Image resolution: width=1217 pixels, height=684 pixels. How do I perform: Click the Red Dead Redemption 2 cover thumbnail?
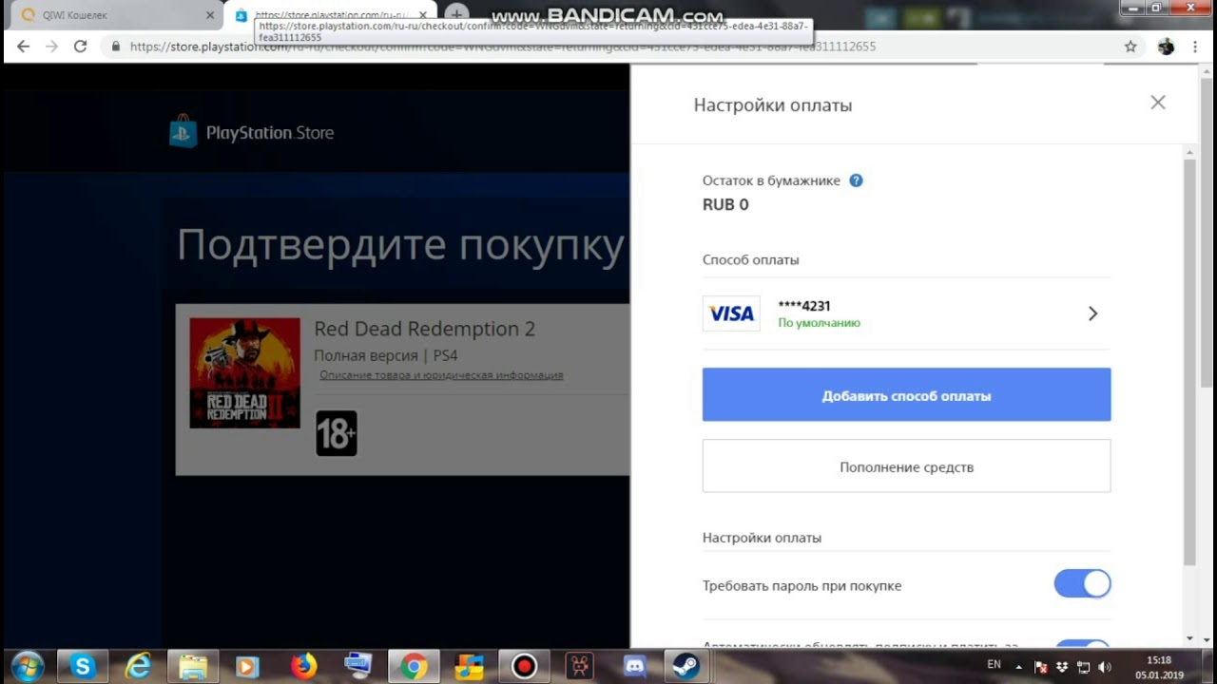(x=244, y=372)
